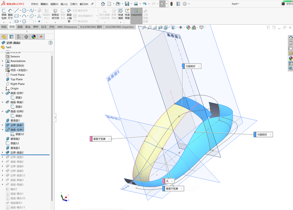Select 基准面3 in the feature tree
293x210 pixels.
tap(15, 148)
